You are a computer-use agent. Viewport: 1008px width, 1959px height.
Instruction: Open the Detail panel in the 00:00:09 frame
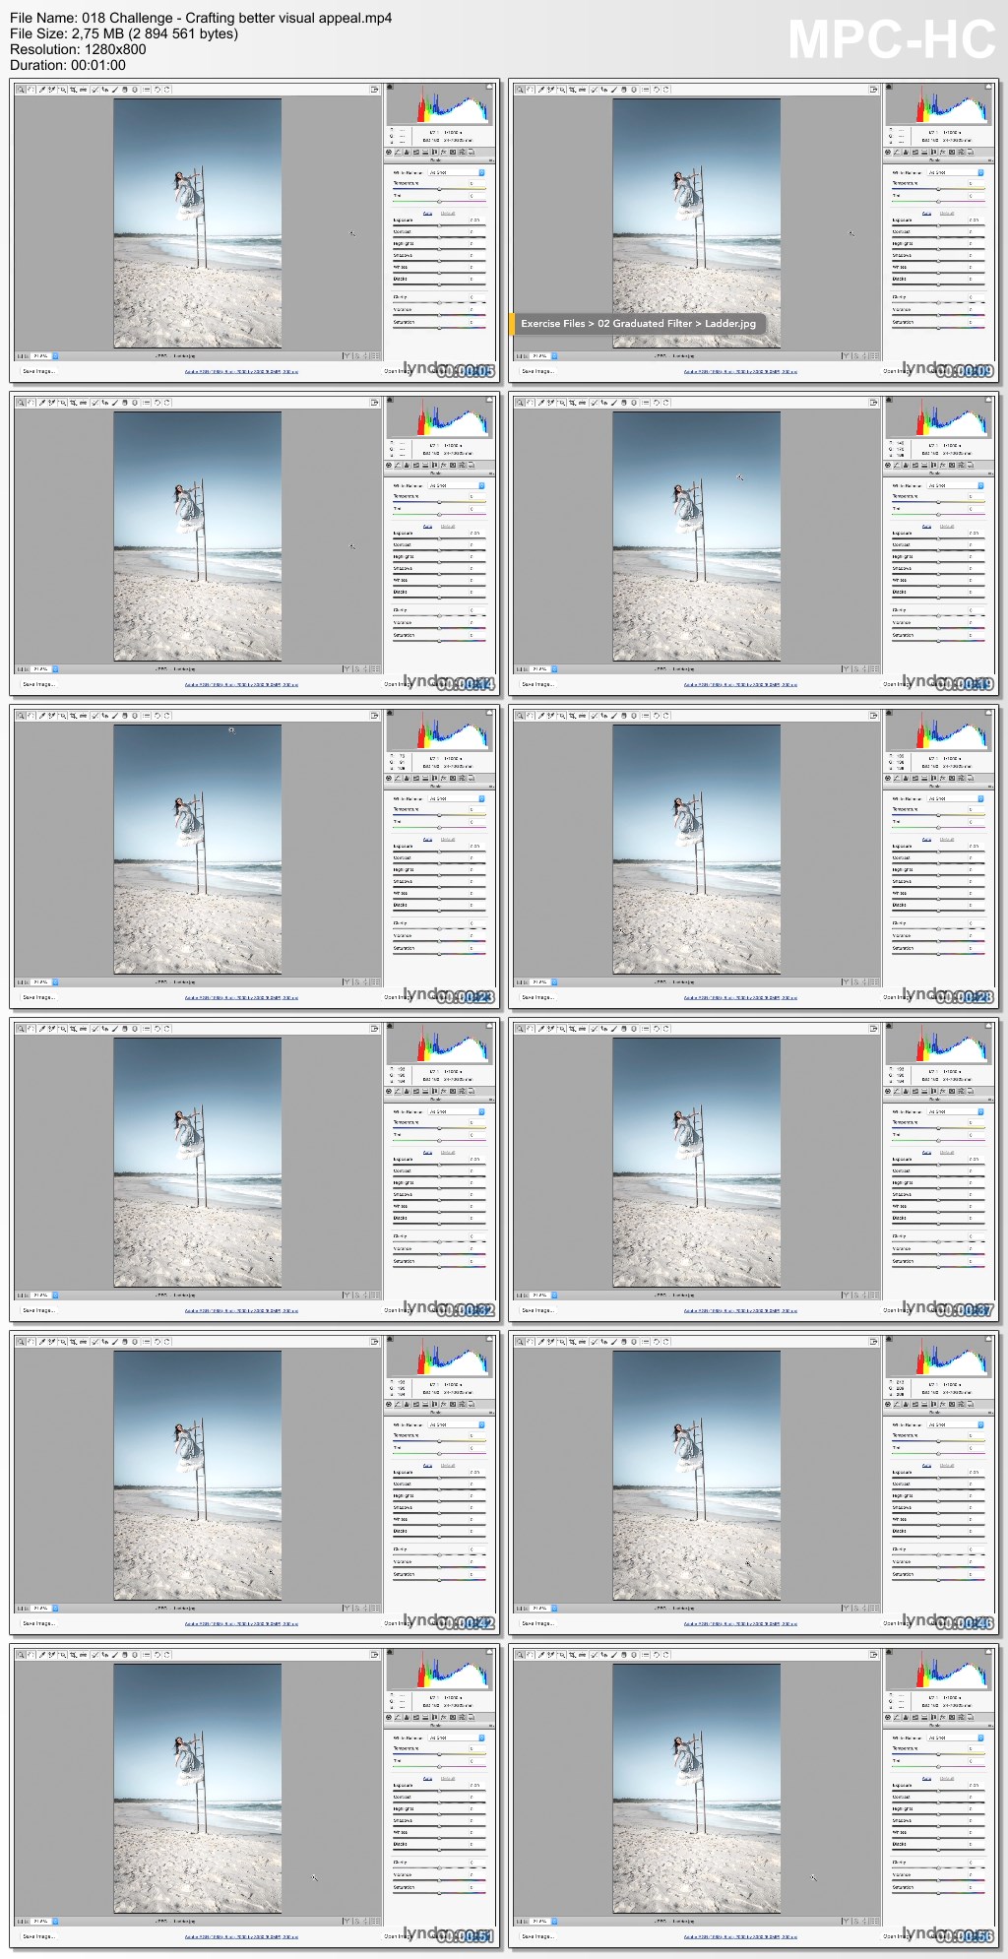pos(906,152)
